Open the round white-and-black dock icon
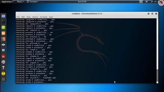Image resolution: width=164 pixels, height=92 pixels. pyautogui.click(x=3, y=62)
